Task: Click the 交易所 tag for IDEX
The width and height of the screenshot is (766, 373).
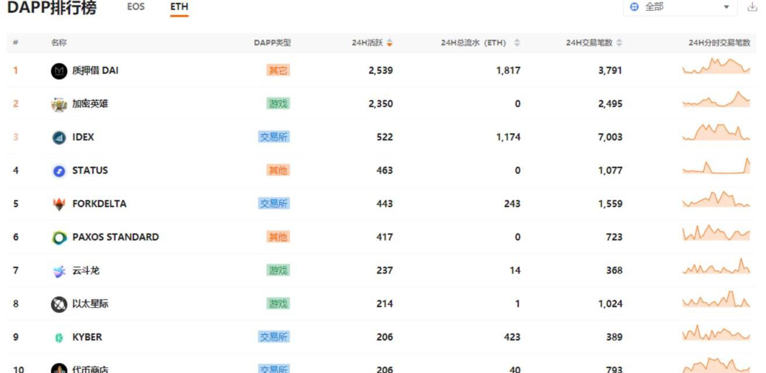Action: pos(274,137)
